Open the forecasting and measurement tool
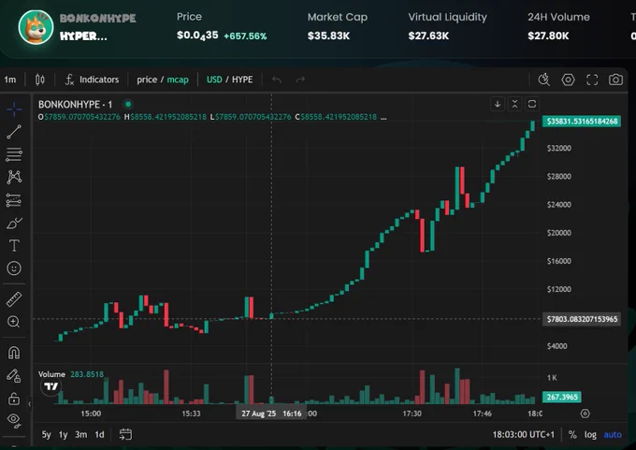Viewport: 636px width, 450px height. (x=14, y=200)
